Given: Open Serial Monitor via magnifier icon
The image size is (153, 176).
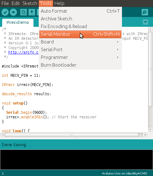Looking at the screenshot, I should click(x=145, y=12).
